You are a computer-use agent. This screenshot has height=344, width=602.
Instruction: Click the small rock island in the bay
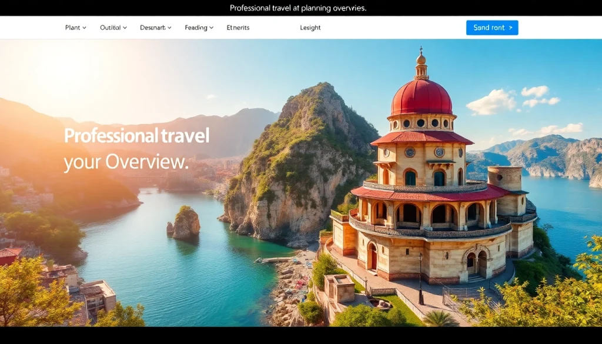tap(185, 223)
